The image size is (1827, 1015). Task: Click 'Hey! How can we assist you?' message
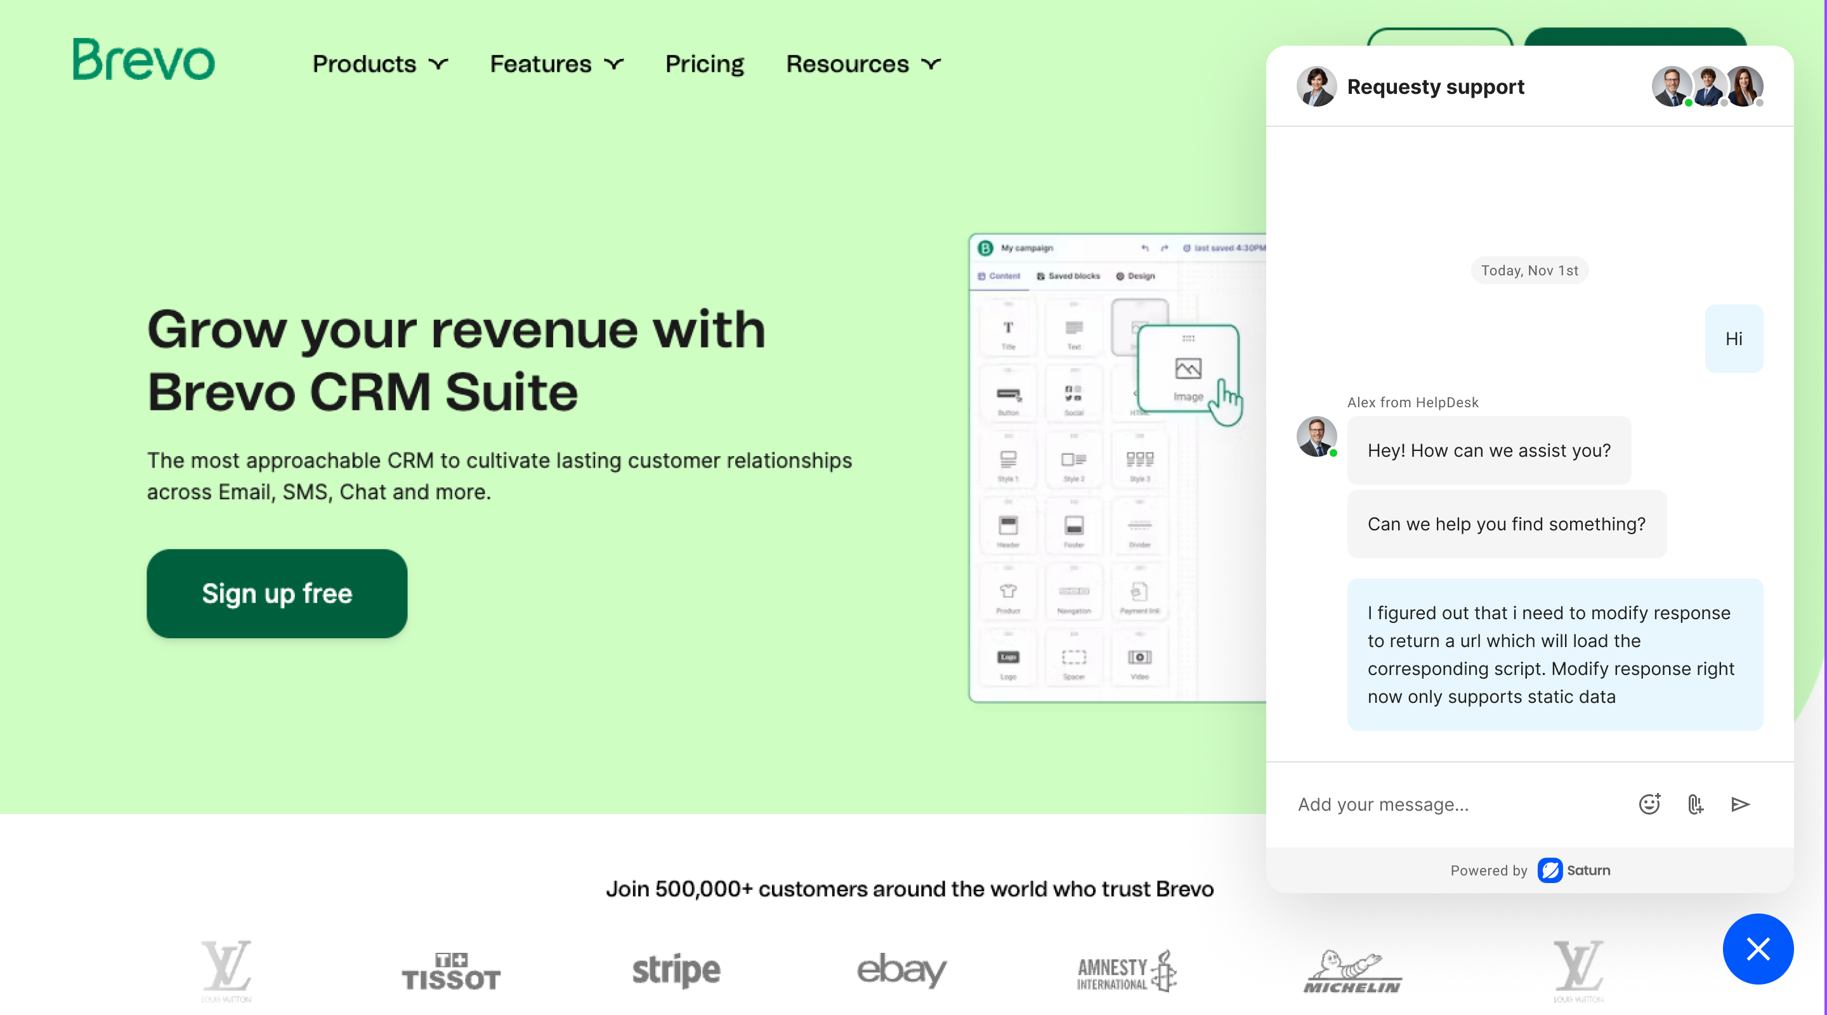click(1489, 450)
